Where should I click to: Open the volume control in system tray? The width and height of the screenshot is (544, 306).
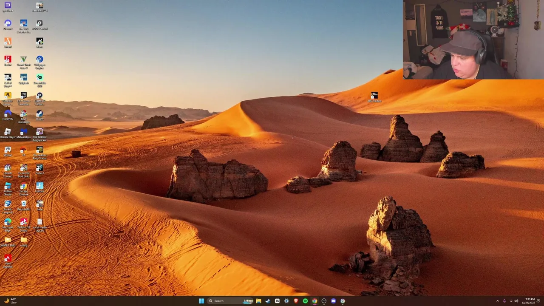516,301
